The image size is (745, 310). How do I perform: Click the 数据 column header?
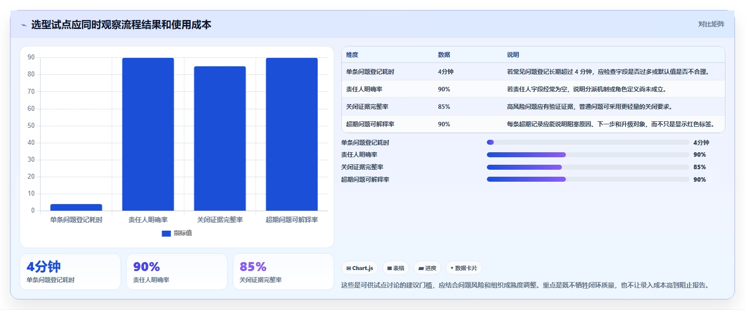[444, 55]
